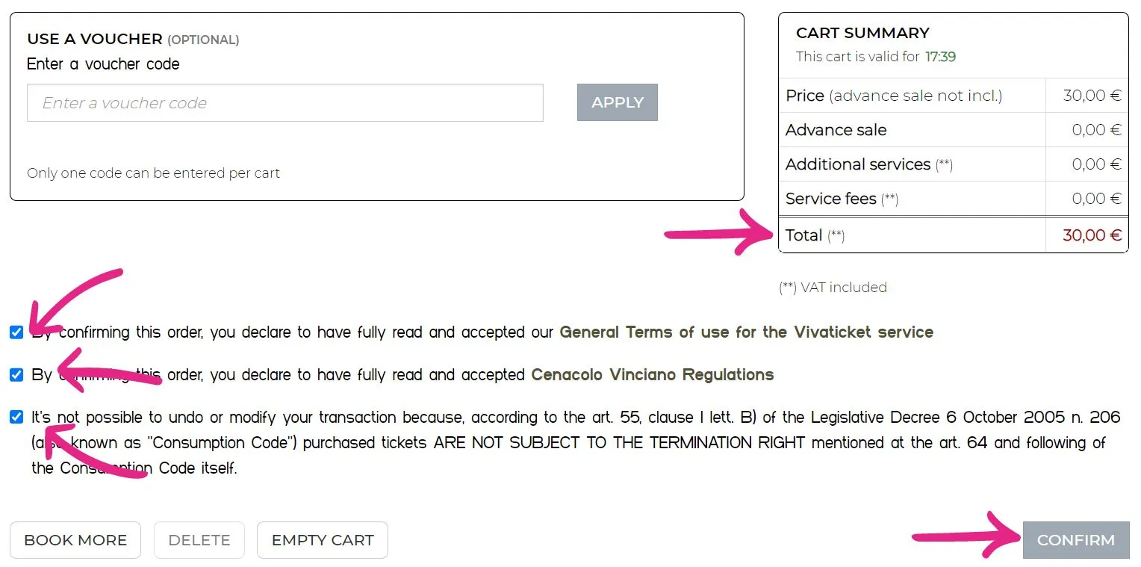
Task: Click the Advance sale row label
Action: (x=836, y=130)
